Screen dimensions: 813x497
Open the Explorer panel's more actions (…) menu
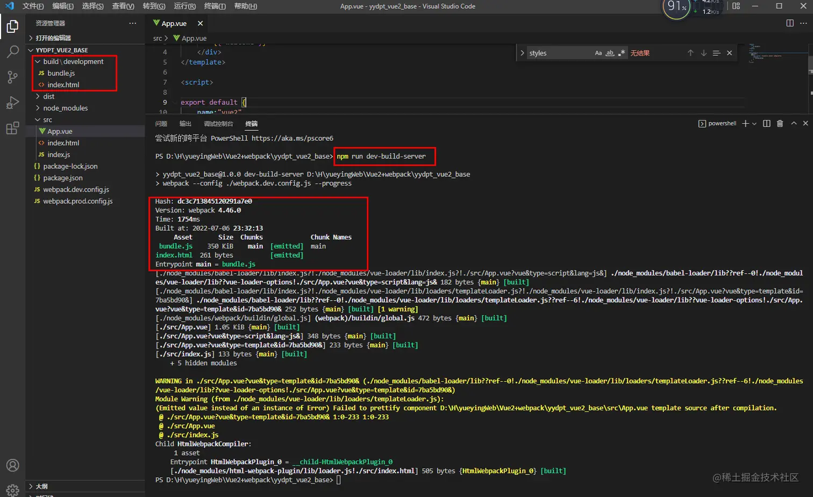(132, 23)
